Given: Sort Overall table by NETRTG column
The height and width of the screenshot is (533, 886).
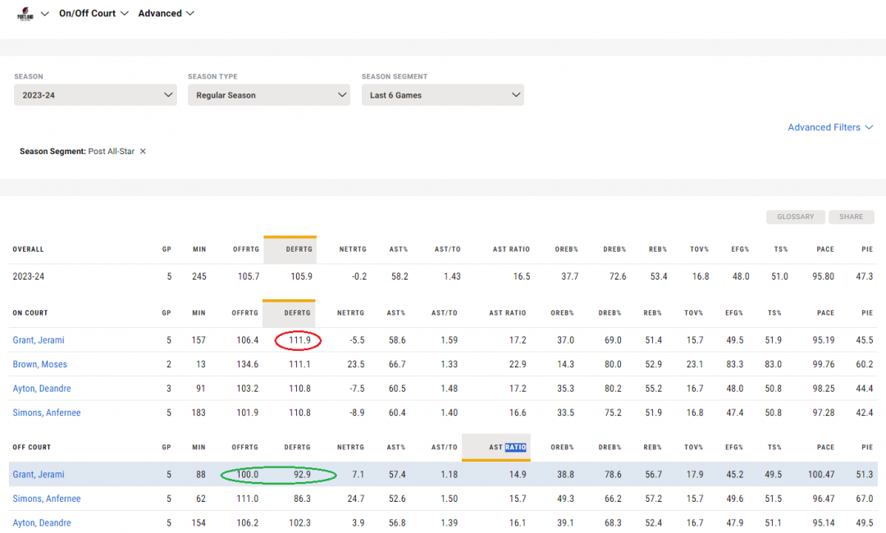Looking at the screenshot, I should point(353,249).
